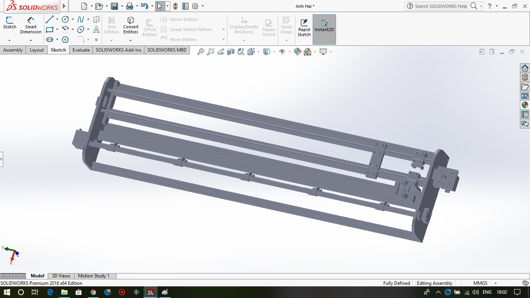
Task: Expand the Smart Dimension dropdown arrow
Action: coord(31,40)
